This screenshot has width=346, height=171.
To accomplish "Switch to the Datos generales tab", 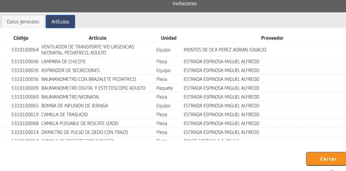I will coord(23,22).
